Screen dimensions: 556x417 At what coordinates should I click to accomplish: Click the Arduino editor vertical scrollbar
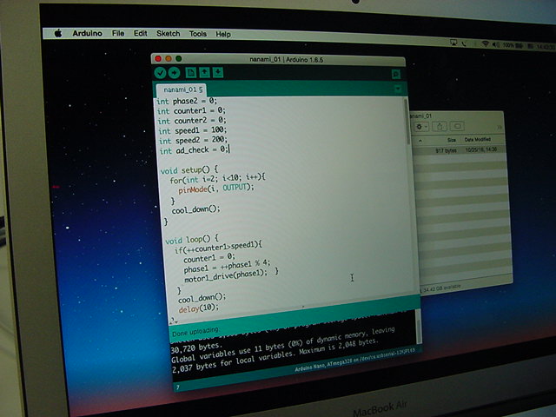pos(407,121)
